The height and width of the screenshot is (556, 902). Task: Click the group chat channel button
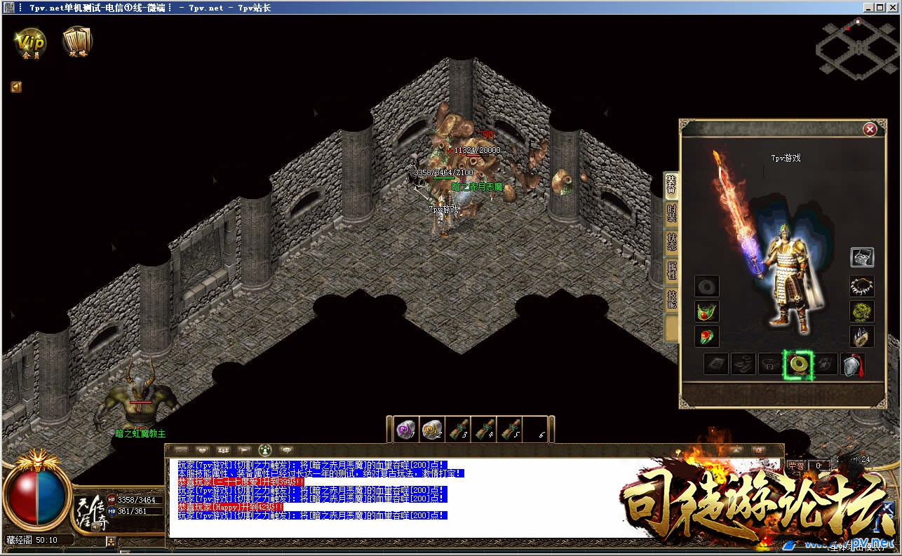tap(224, 449)
